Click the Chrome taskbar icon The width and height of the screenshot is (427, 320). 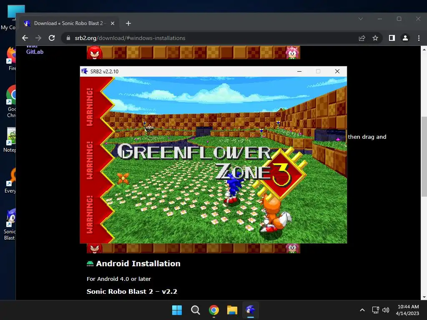[214, 310]
